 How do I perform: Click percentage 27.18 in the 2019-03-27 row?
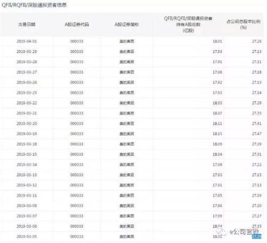tap(257, 72)
